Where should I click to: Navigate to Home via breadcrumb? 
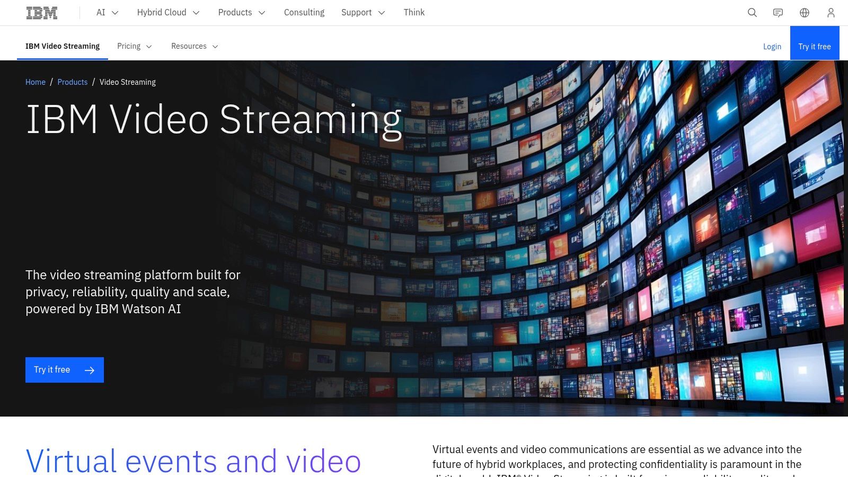click(35, 82)
